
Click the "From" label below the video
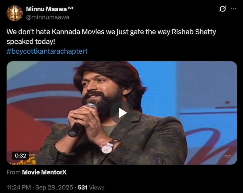(14, 172)
